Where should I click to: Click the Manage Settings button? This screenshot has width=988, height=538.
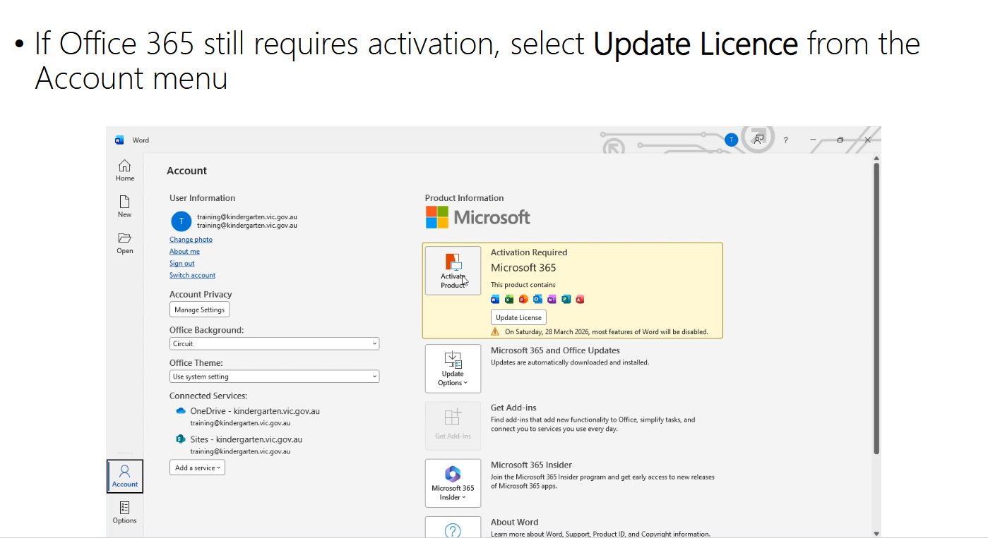click(x=199, y=310)
